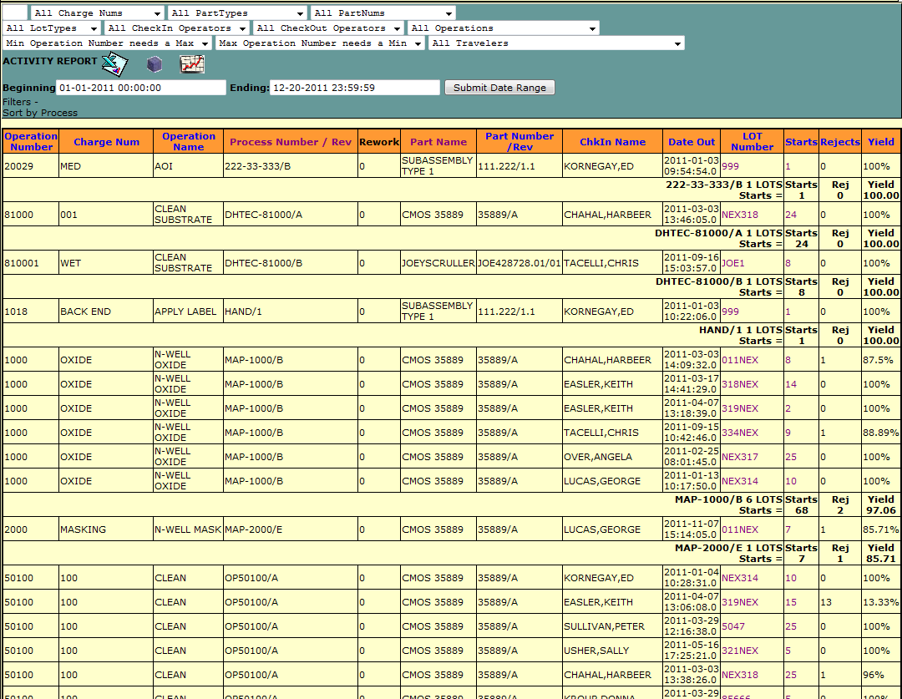Open lot NEX314 in KORNEGAY CLEAN row

point(740,578)
